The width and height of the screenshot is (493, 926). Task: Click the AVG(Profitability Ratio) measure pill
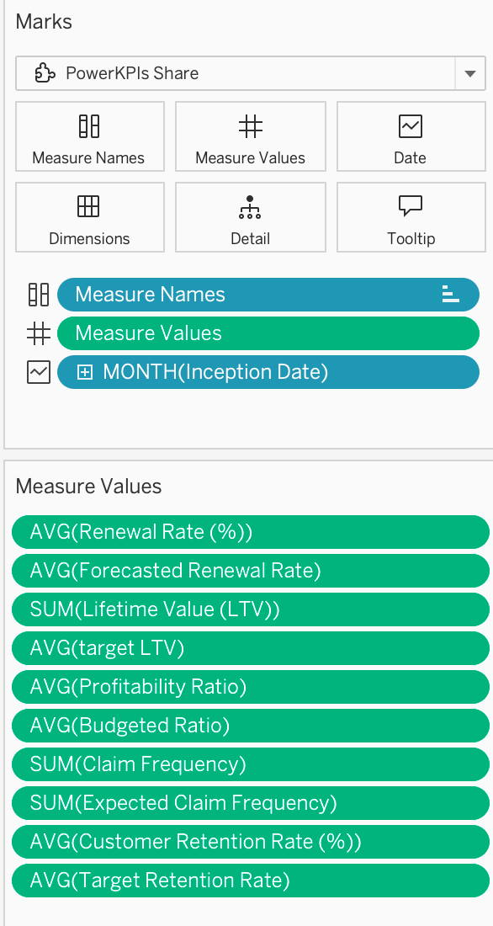pyautogui.click(x=251, y=687)
